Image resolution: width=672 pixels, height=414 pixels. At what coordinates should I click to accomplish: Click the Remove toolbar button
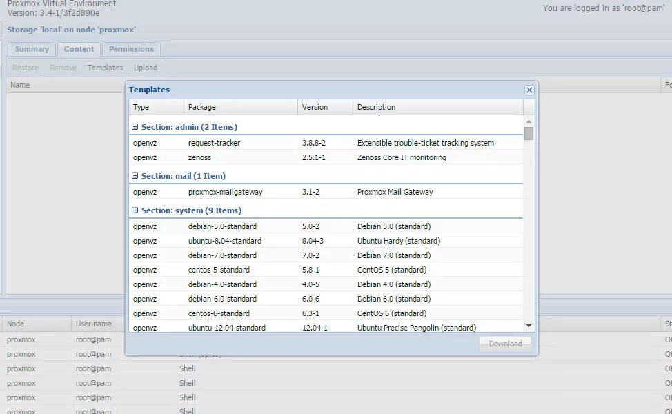(x=63, y=68)
